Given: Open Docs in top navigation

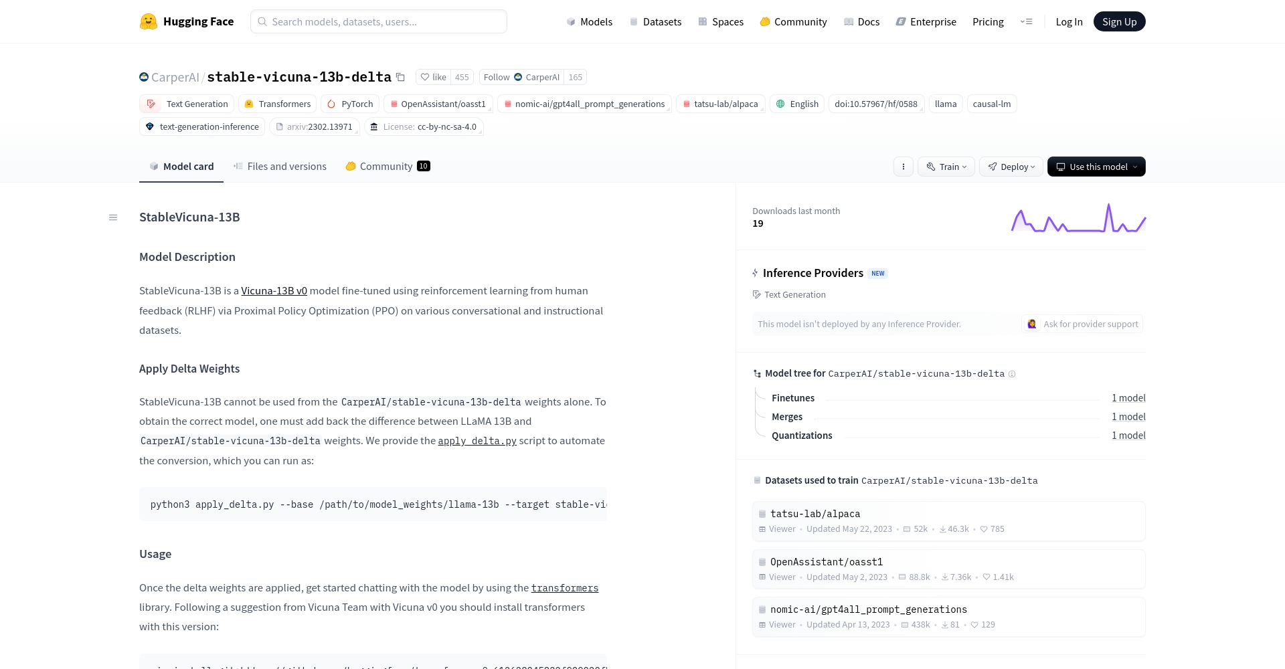Looking at the screenshot, I should point(861,21).
